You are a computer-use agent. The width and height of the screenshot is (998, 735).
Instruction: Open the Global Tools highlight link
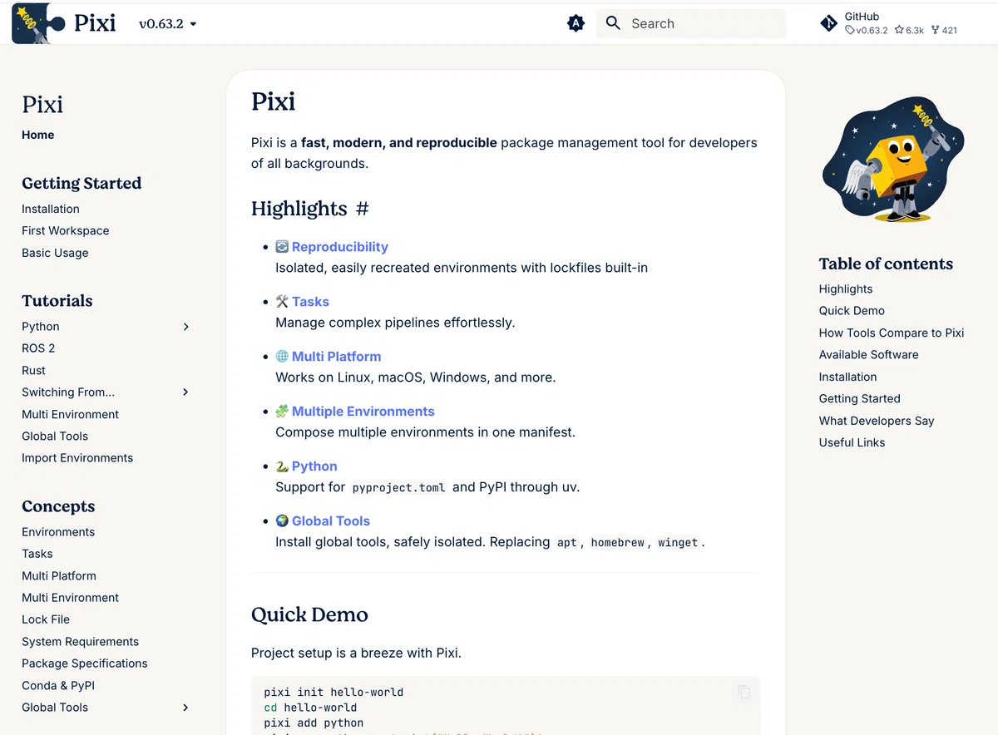(x=330, y=521)
